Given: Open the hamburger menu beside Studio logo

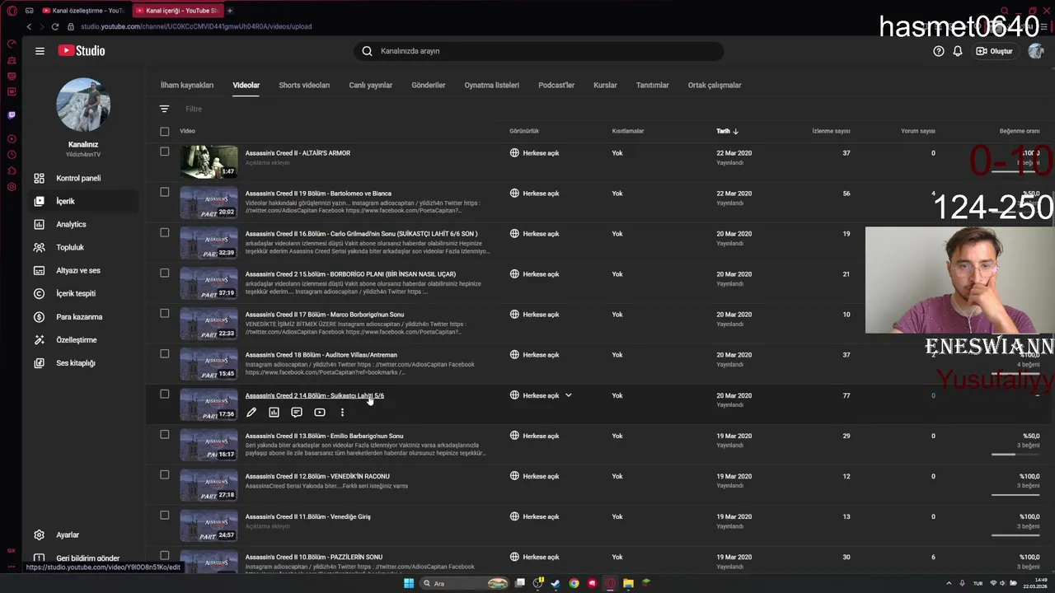Looking at the screenshot, I should [40, 51].
